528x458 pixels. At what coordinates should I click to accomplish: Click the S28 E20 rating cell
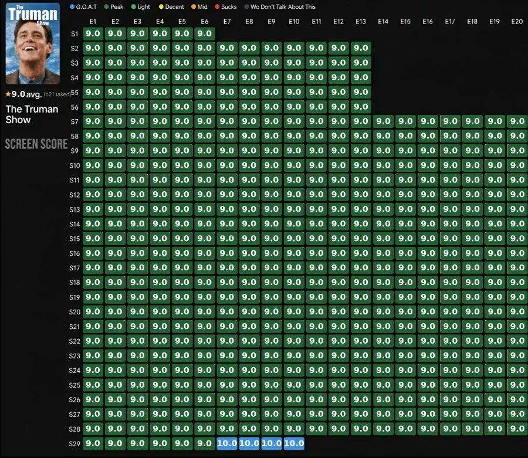pyautogui.click(x=517, y=429)
